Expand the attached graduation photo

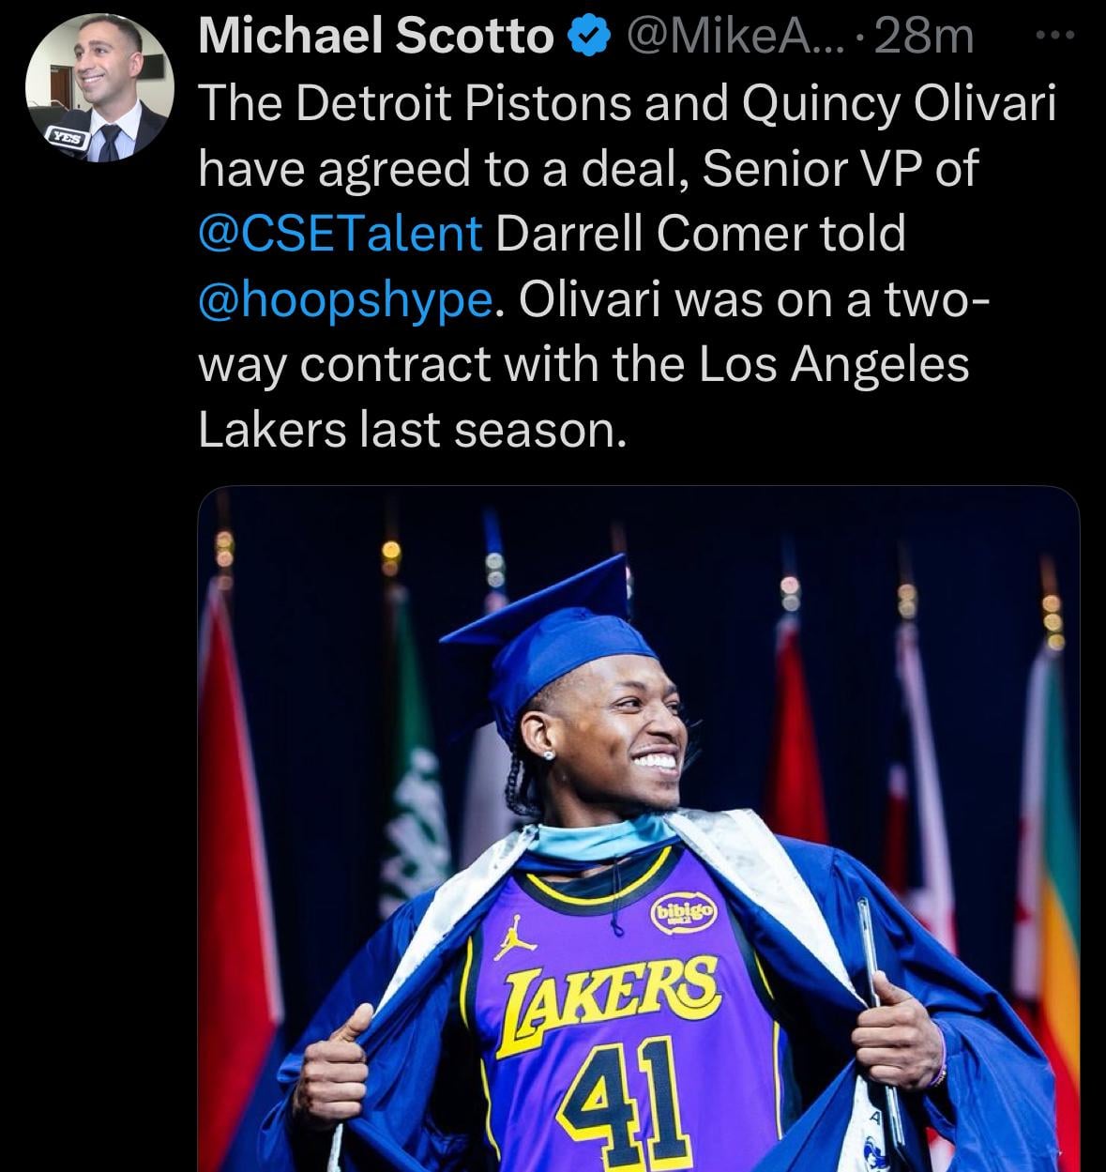pyautogui.click(x=638, y=826)
